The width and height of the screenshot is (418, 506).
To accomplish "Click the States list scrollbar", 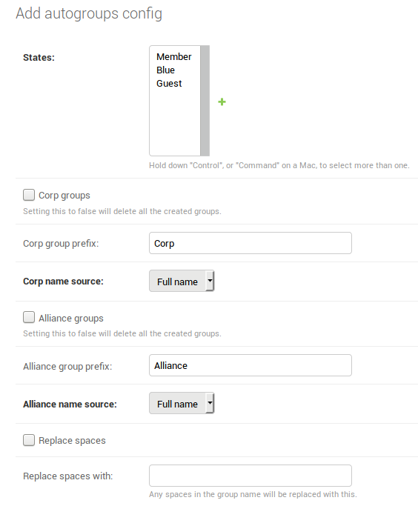I will [205, 101].
